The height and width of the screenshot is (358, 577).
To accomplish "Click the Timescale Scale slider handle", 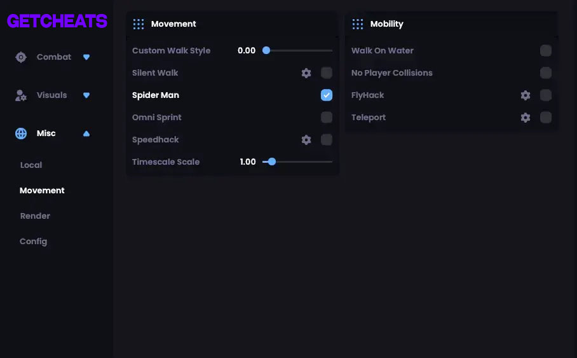I will pos(272,162).
